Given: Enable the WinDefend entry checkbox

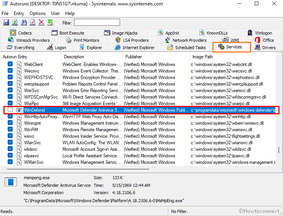Looking at the screenshot, I should (x=10, y=110).
